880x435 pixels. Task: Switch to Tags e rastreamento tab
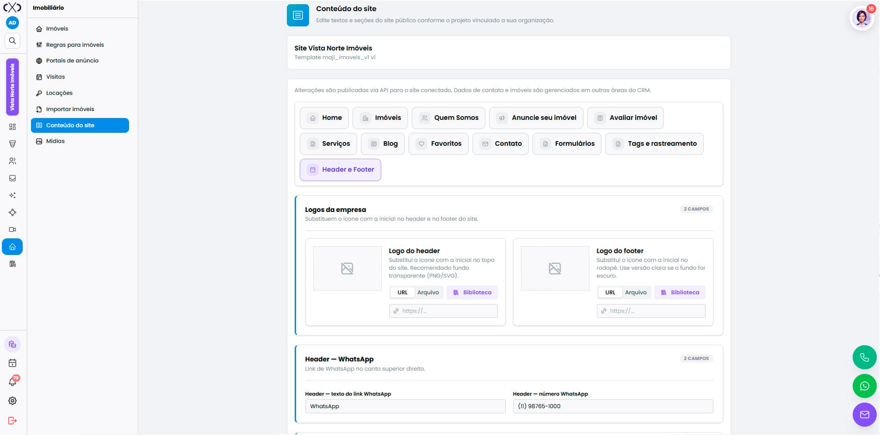tap(654, 144)
